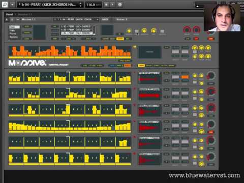Toggle the grey square button after the third top knob
This screenshot has width=244, height=183.
pos(162,31)
